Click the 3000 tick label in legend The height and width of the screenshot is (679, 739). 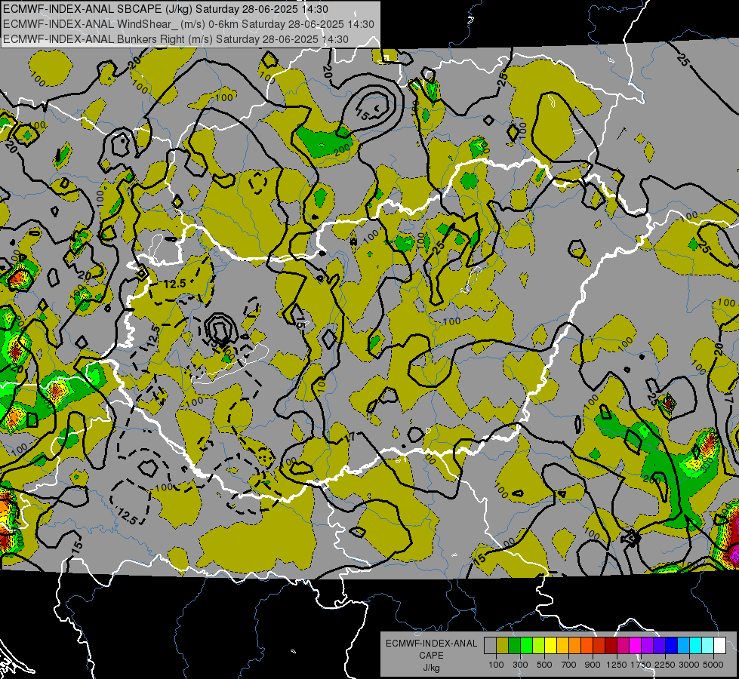[x=689, y=665]
